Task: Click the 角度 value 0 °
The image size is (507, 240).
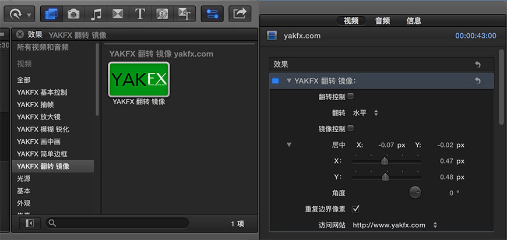Action: point(454,193)
